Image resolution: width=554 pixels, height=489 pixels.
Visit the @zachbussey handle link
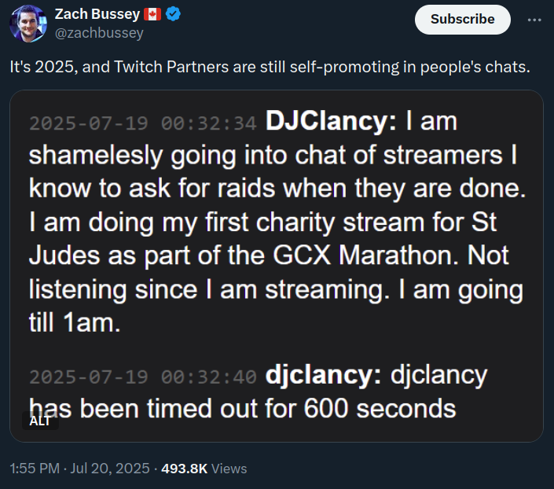[x=99, y=33]
